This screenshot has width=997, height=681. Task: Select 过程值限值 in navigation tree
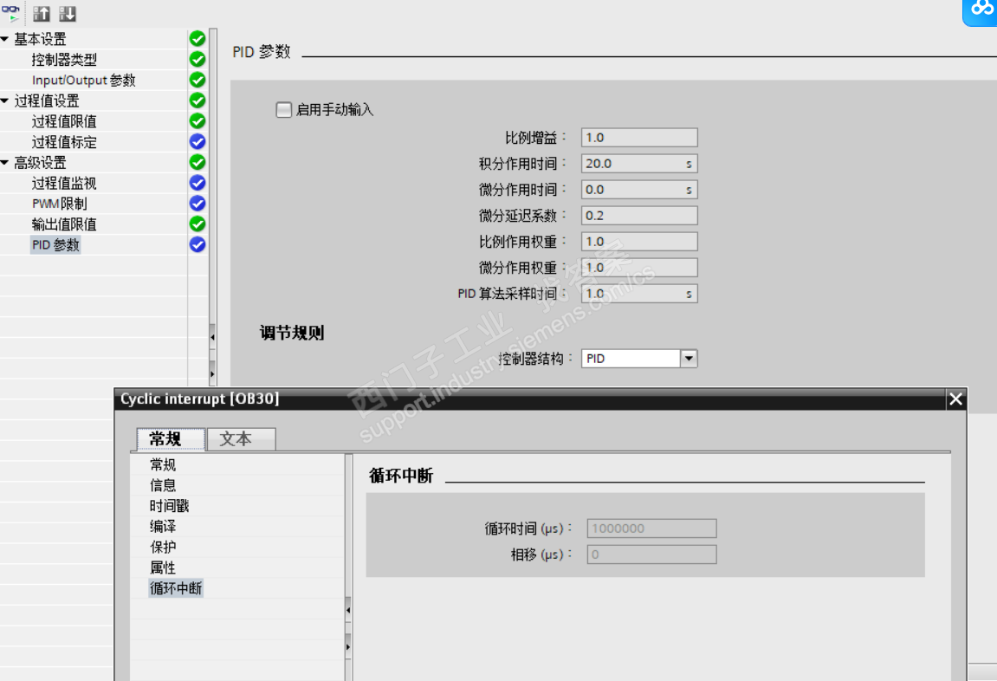point(64,121)
